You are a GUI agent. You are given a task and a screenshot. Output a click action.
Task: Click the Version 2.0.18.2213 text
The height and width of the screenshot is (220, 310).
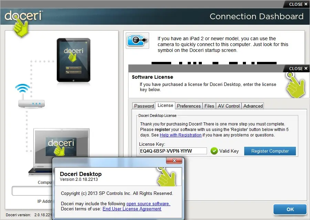(79, 179)
